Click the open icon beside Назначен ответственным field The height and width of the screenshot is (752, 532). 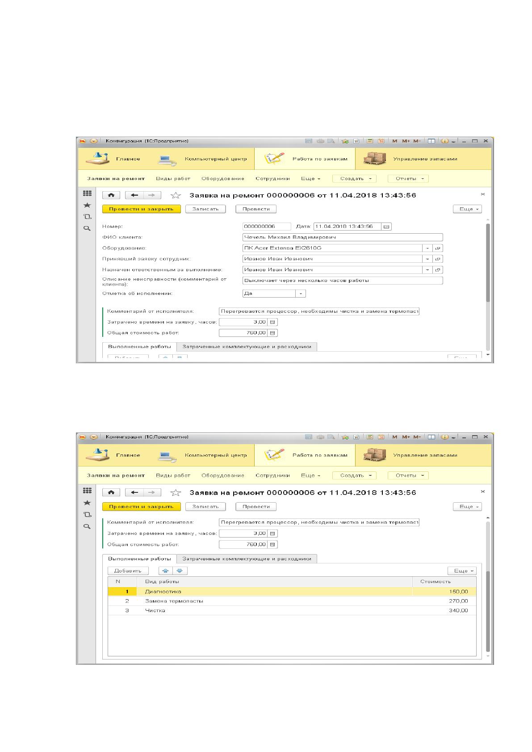[x=438, y=270]
